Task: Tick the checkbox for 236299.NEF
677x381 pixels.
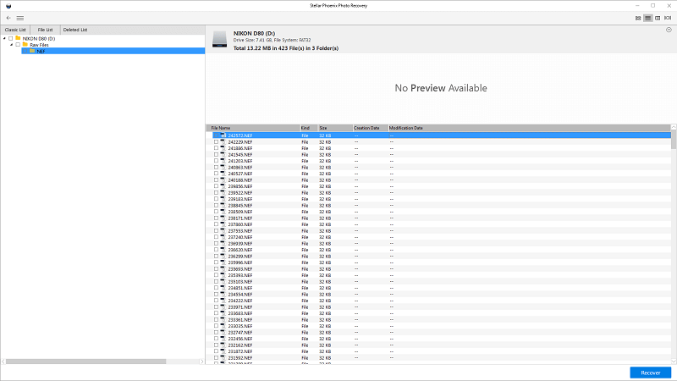Action: 217,257
